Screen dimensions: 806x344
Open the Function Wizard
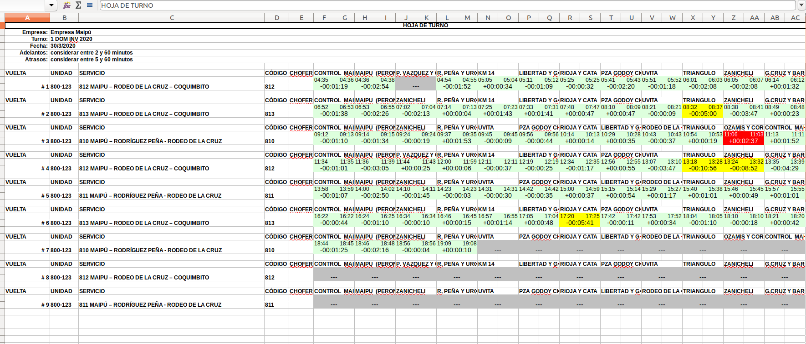(67, 5)
